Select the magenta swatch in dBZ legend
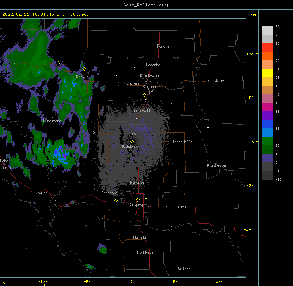The image size is (293, 286). click(x=267, y=107)
